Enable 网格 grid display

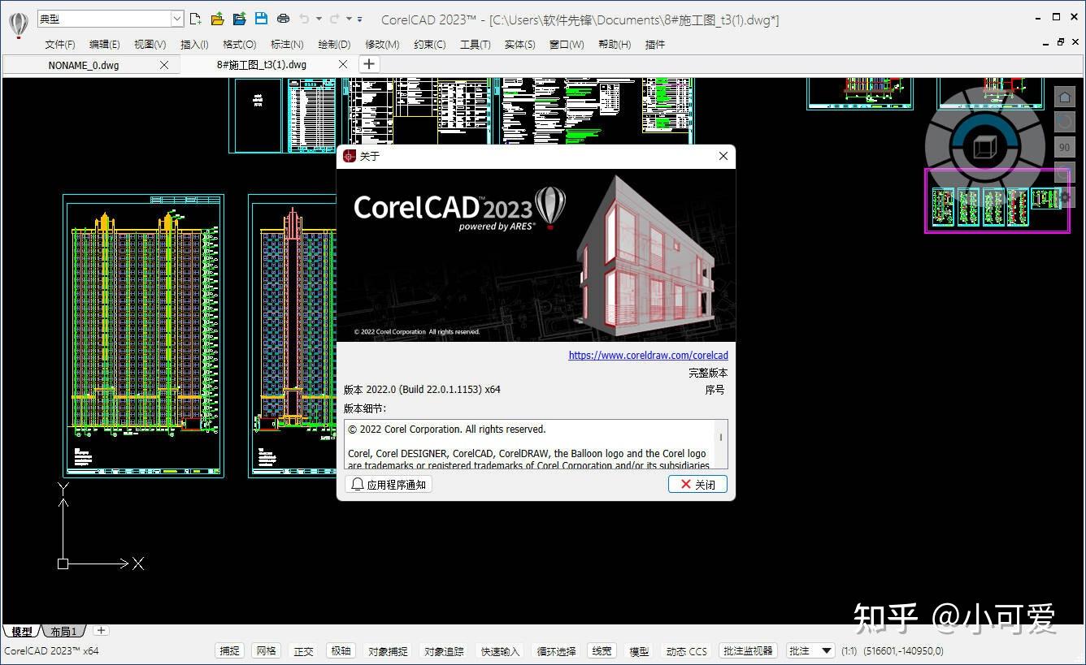(x=266, y=650)
